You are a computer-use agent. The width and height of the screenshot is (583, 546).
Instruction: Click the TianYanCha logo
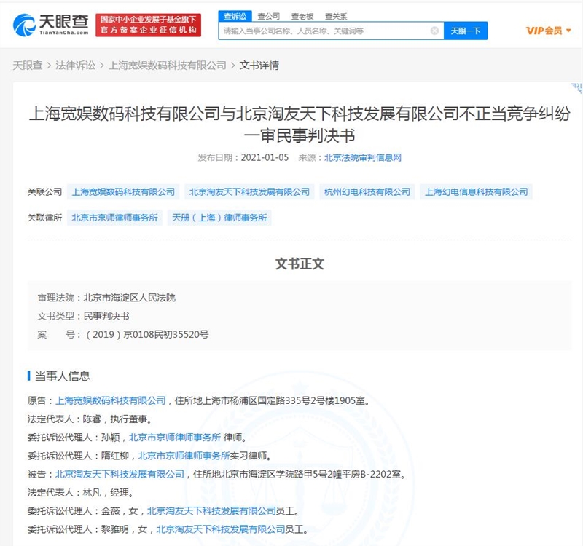pyautogui.click(x=51, y=25)
